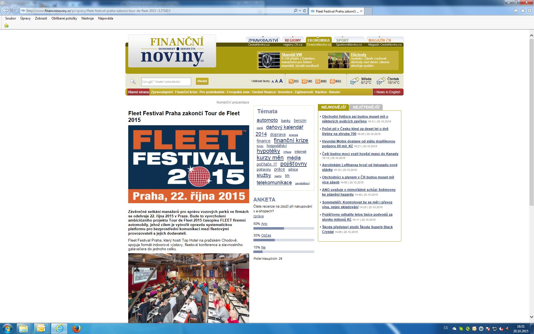Viewport: 534px width, 334px height.
Task: Open the Důchody headline link
Action: (359, 55)
